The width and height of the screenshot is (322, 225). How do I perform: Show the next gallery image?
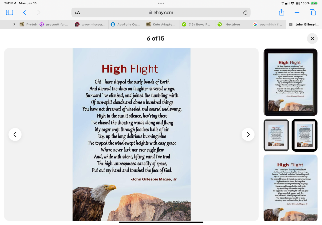[248, 134]
